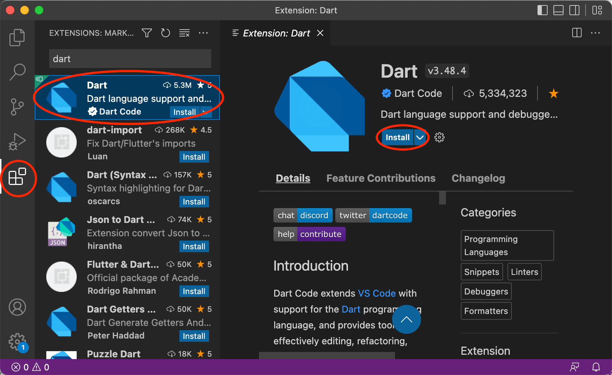
Task: Open the Accounts menu icon
Action: 17,307
